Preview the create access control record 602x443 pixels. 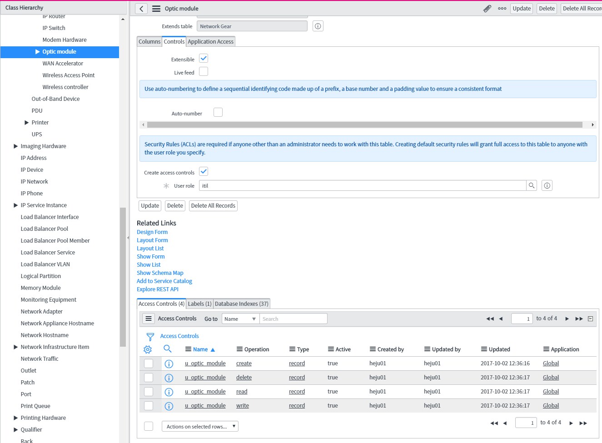[169, 364]
